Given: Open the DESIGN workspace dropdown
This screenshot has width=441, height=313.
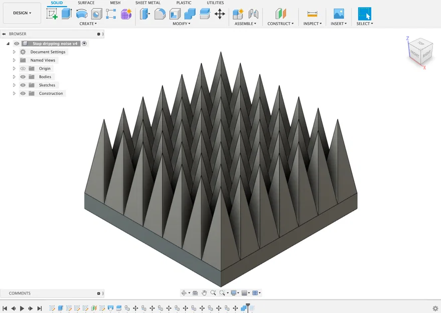Looking at the screenshot, I should pos(22,13).
